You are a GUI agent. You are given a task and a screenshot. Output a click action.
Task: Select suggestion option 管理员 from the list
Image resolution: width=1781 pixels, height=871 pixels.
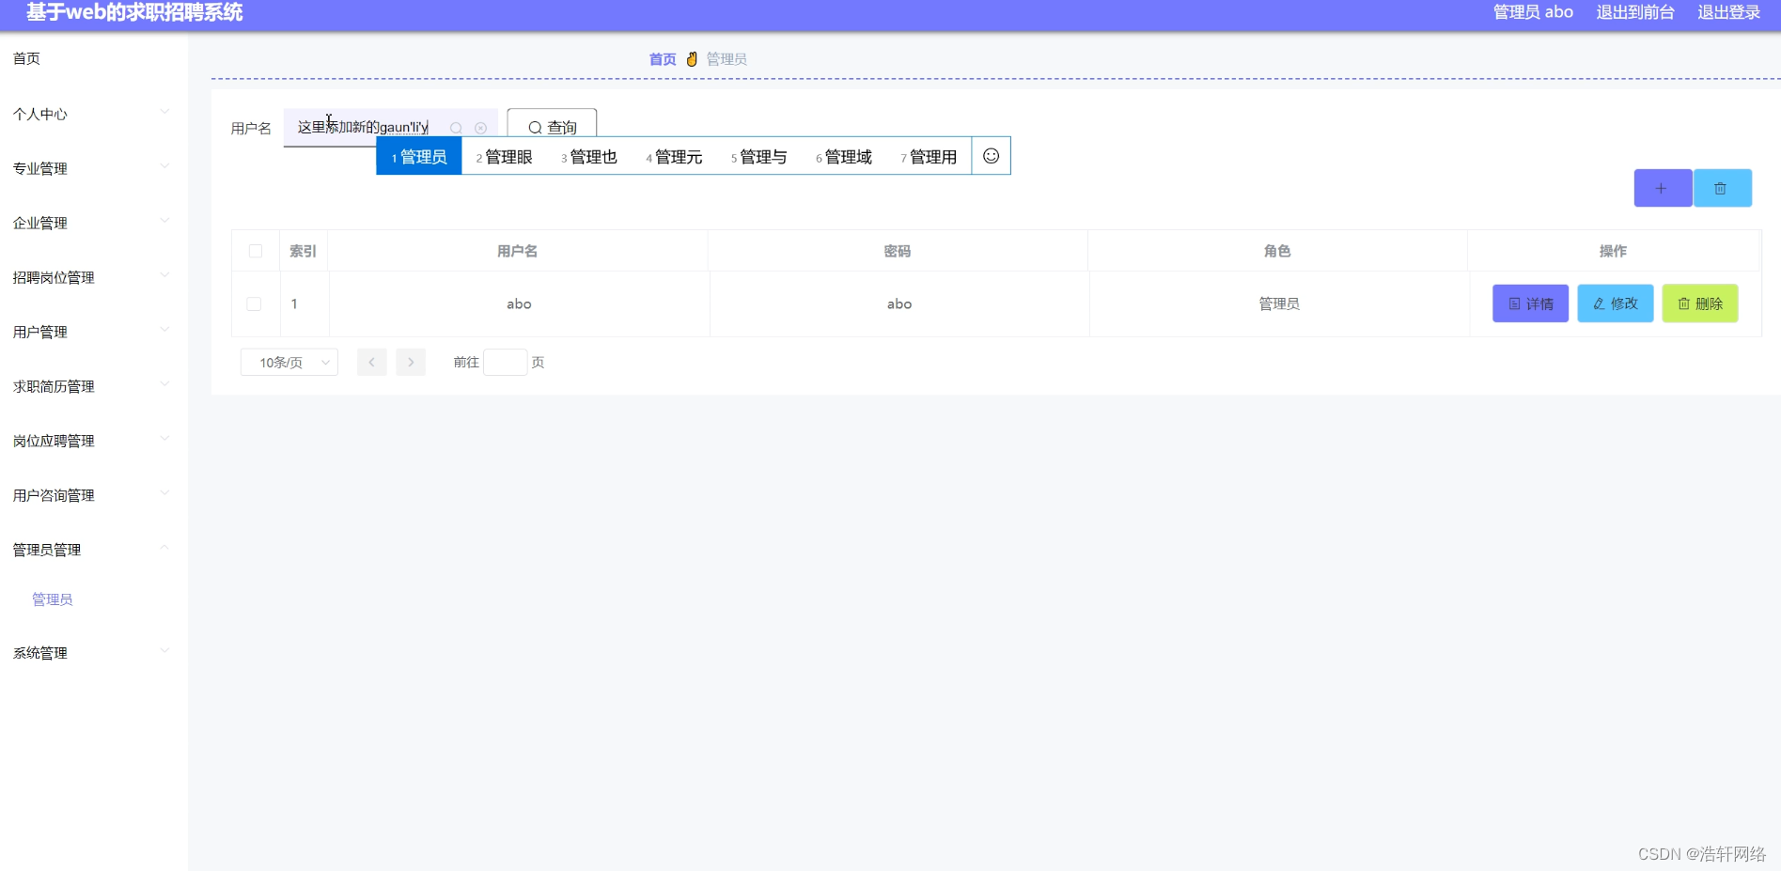pos(417,157)
